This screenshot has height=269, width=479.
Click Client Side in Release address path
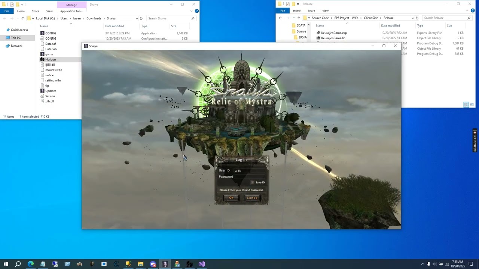pyautogui.click(x=371, y=18)
